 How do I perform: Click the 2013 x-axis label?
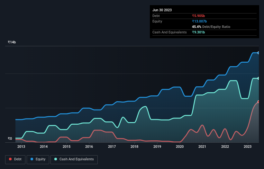(x=21, y=147)
